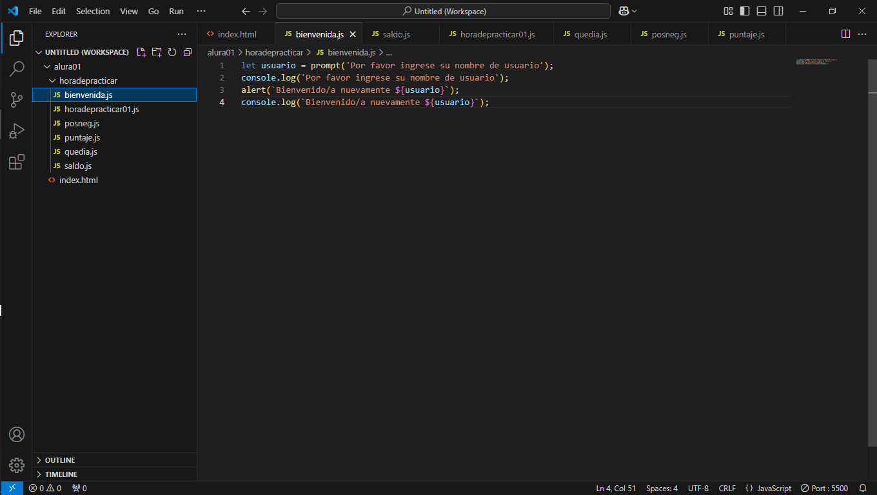The height and width of the screenshot is (495, 877).
Task: Click the Port : 5500 Live Server status
Action: tap(824, 488)
